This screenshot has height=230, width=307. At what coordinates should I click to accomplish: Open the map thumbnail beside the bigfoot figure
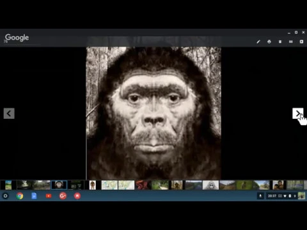[x=109, y=185]
